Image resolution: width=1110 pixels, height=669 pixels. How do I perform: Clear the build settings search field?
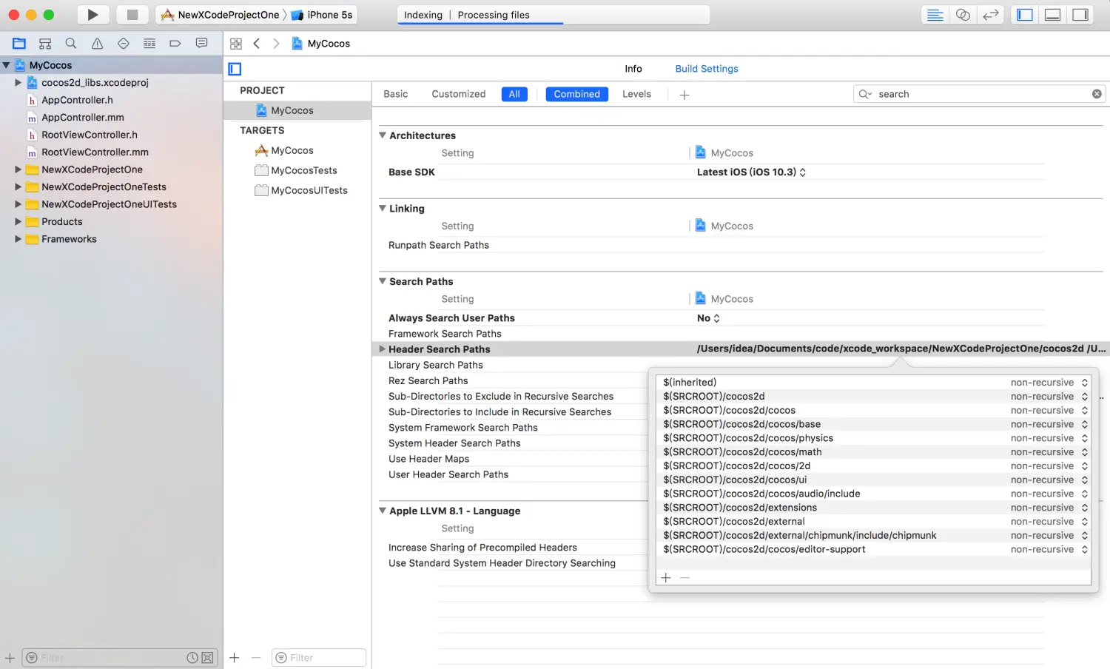coord(1097,94)
